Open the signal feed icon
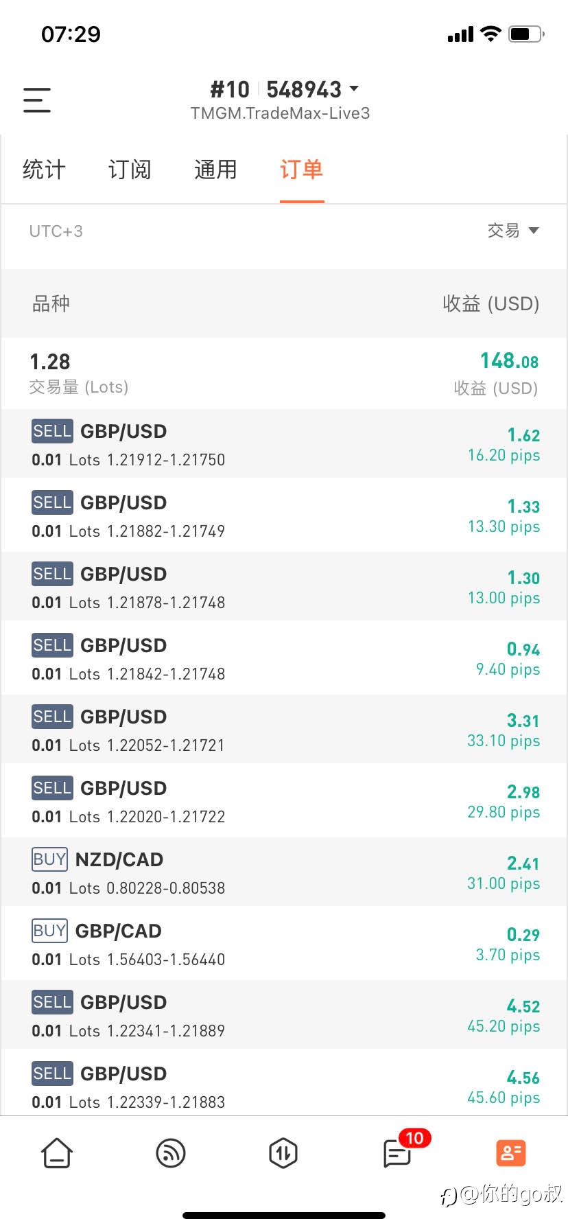This screenshot has width=568, height=1230. [171, 1153]
